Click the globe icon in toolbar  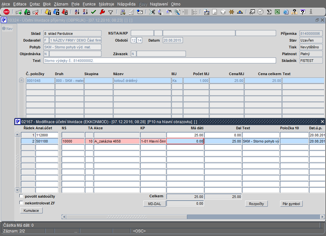(x=223, y=12)
